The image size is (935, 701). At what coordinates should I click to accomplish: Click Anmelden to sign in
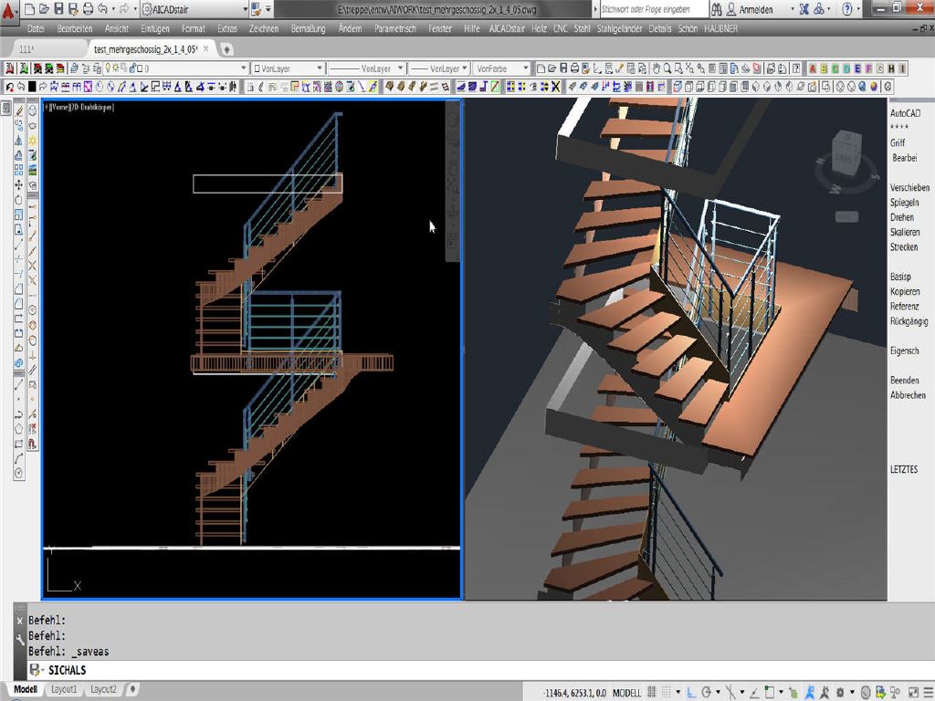[754, 10]
